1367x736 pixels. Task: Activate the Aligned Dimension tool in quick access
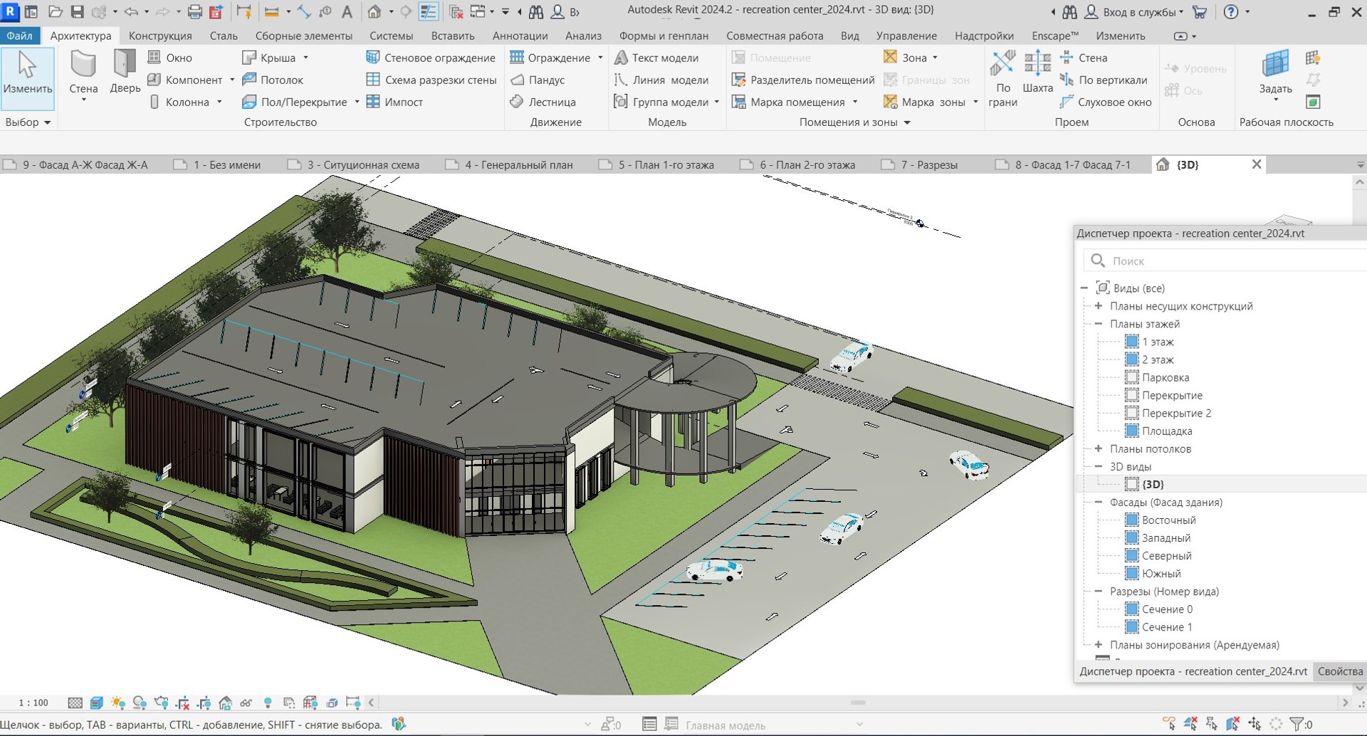(305, 12)
